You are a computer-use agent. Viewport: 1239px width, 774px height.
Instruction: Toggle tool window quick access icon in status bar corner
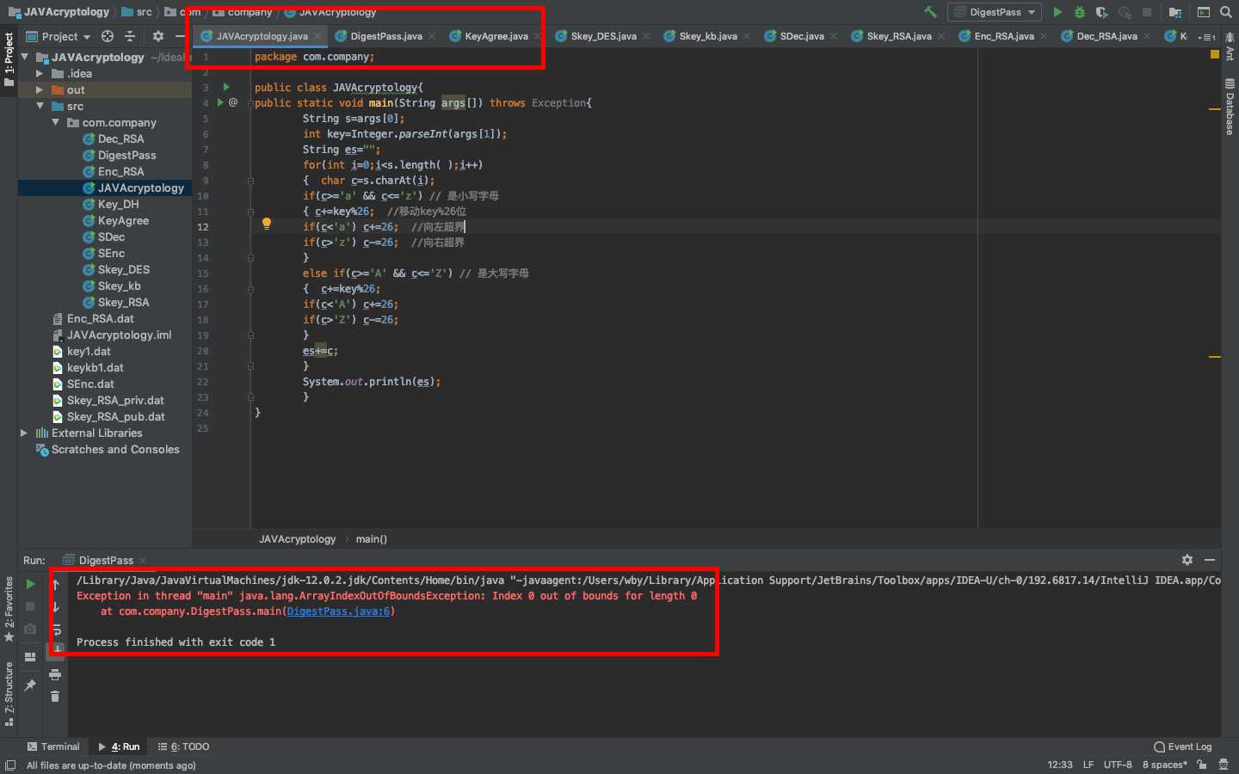tap(10, 765)
